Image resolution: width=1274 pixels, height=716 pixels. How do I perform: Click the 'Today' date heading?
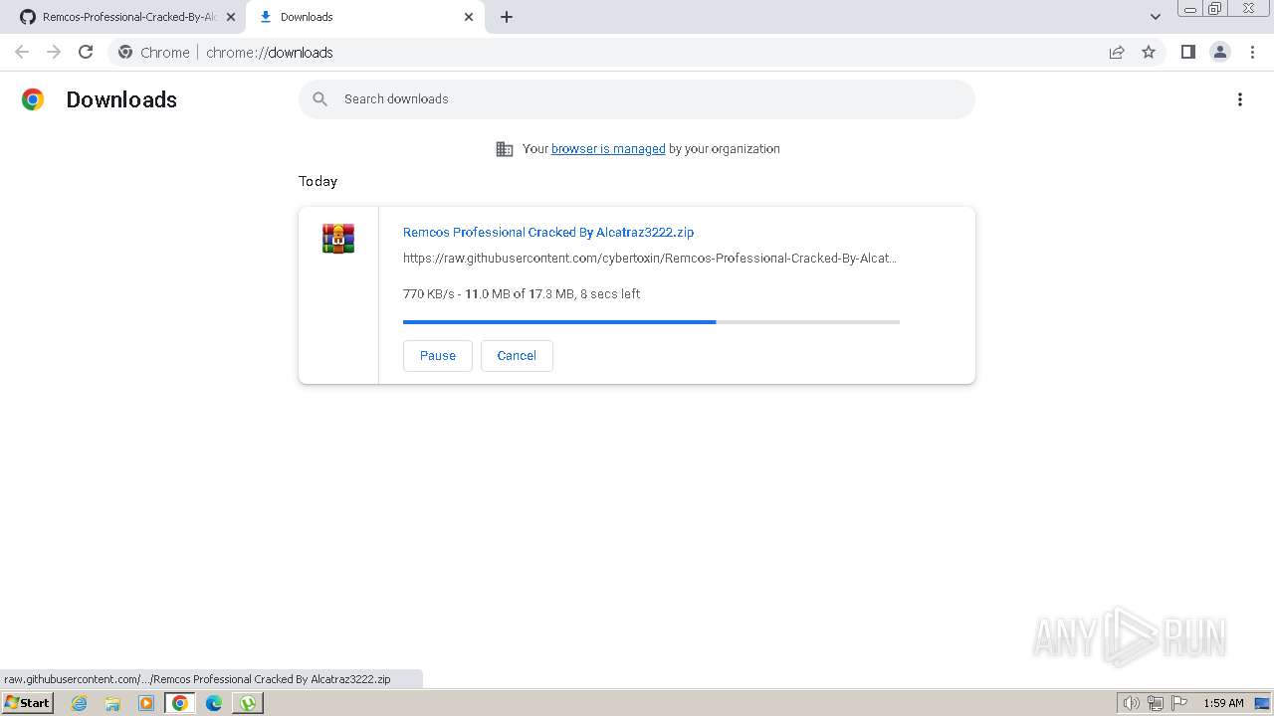(318, 181)
